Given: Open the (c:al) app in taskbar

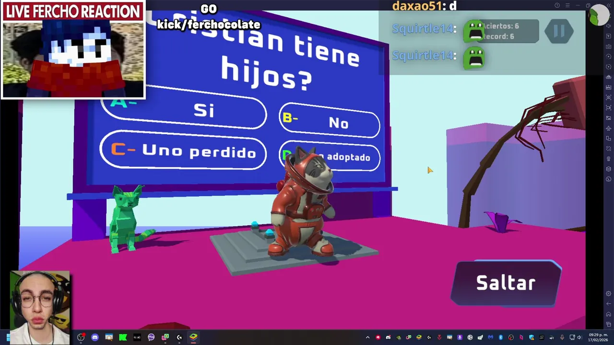Looking at the screenshot, I should pos(137,337).
